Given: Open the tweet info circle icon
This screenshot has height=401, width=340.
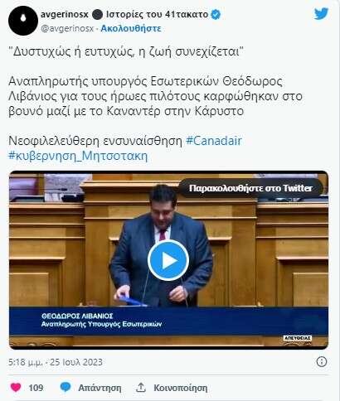Looking at the screenshot, I should pyautogui.click(x=322, y=361).
